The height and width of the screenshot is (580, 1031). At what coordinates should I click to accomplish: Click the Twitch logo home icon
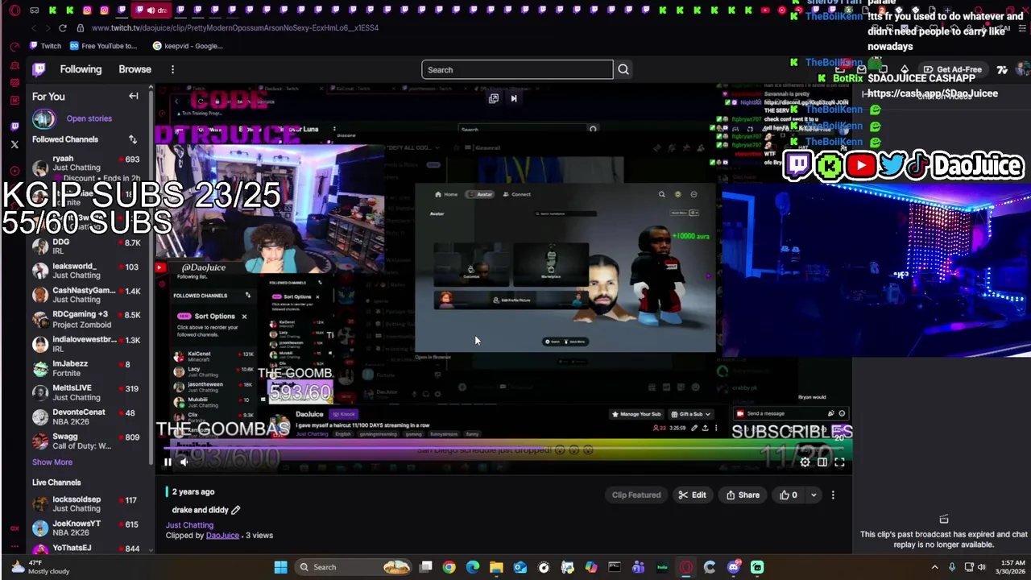point(39,69)
